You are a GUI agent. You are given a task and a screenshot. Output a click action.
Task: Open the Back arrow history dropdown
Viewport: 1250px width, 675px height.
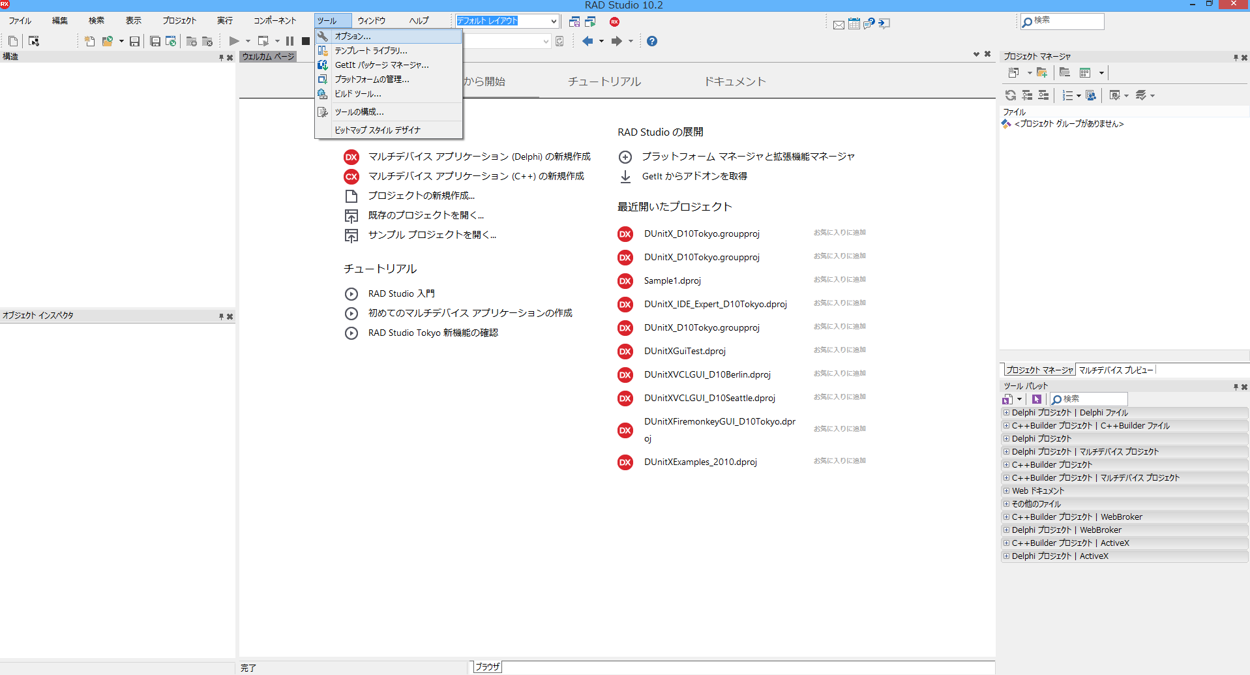pos(601,41)
